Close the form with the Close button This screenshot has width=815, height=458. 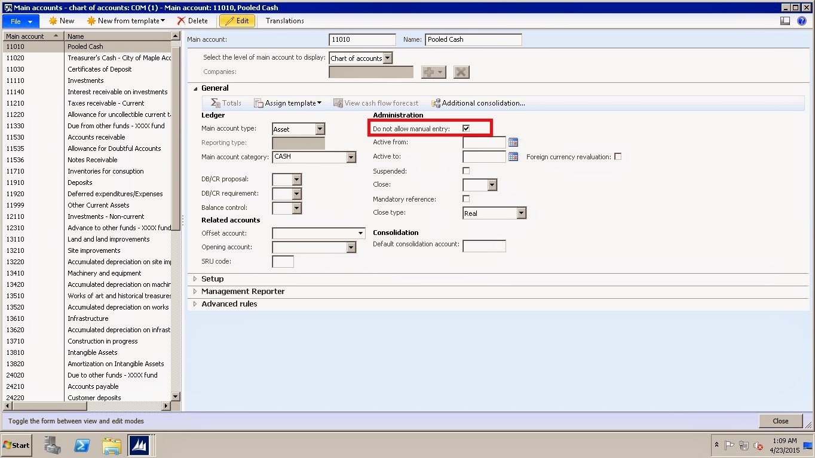point(780,420)
